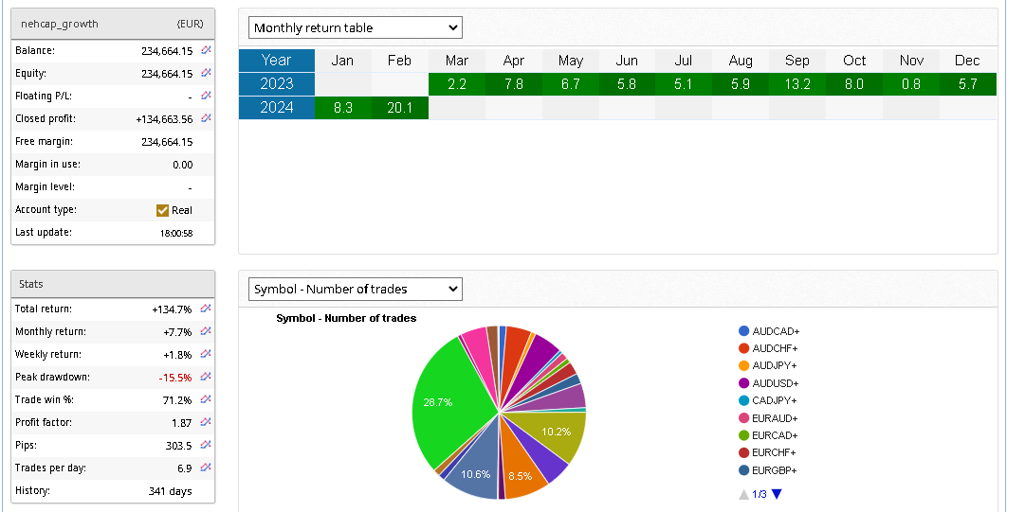The width and height of the screenshot is (1025, 512).
Task: Click the nehcap_growth account title
Action: click(60, 24)
